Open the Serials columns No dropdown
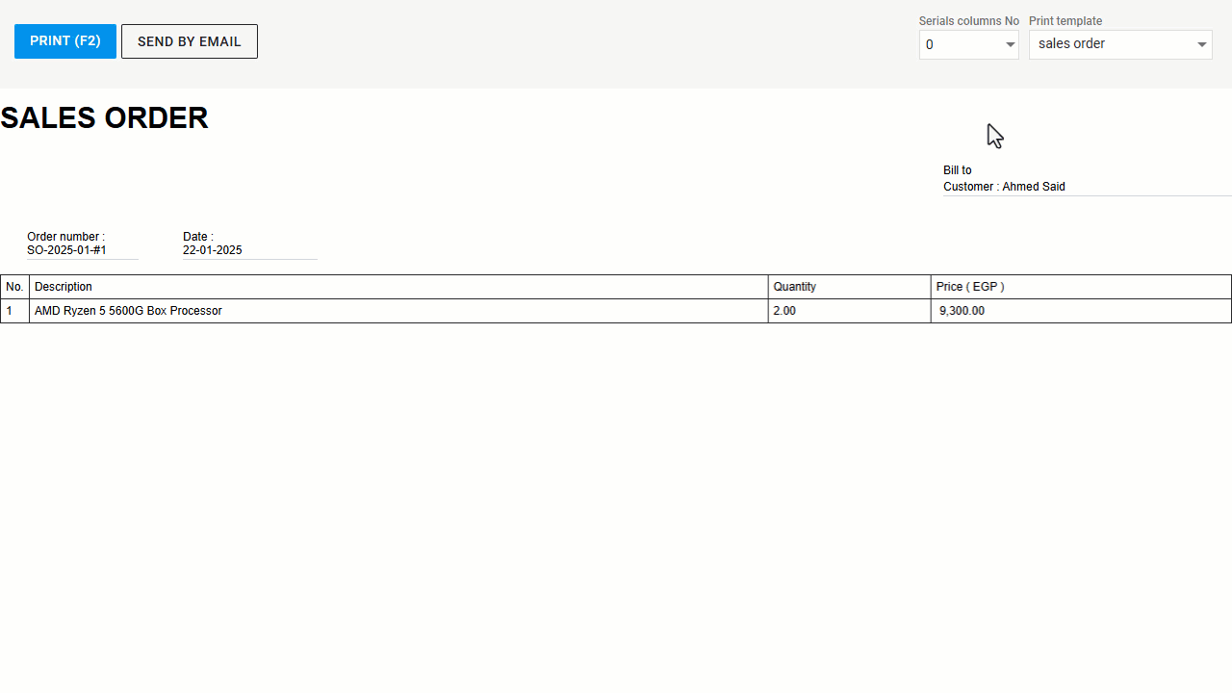Screen dimensions: 1232x693 [x=968, y=44]
